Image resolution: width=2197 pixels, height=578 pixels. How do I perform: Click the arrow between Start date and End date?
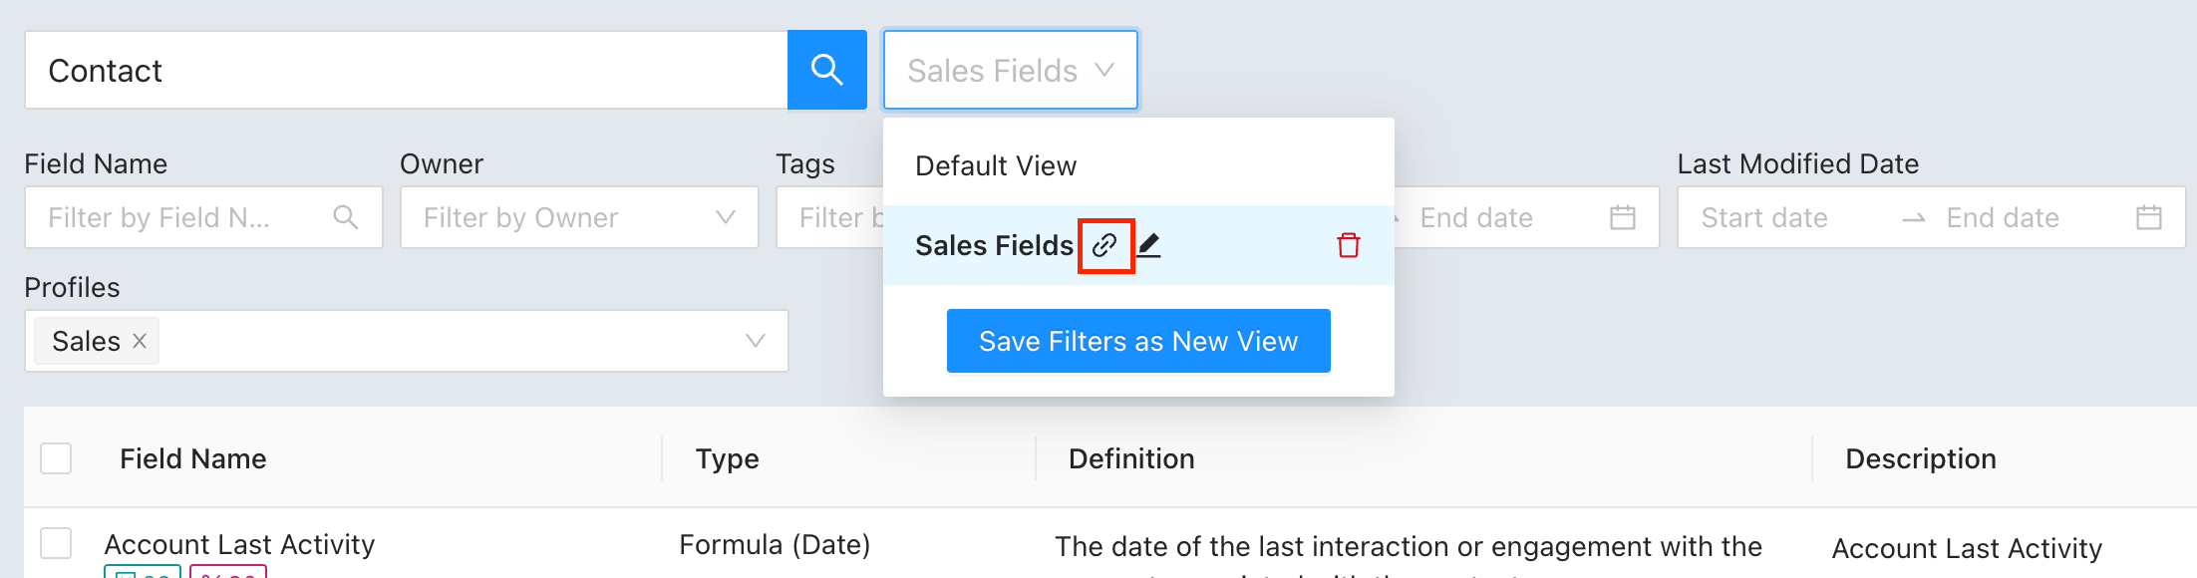1914,217
